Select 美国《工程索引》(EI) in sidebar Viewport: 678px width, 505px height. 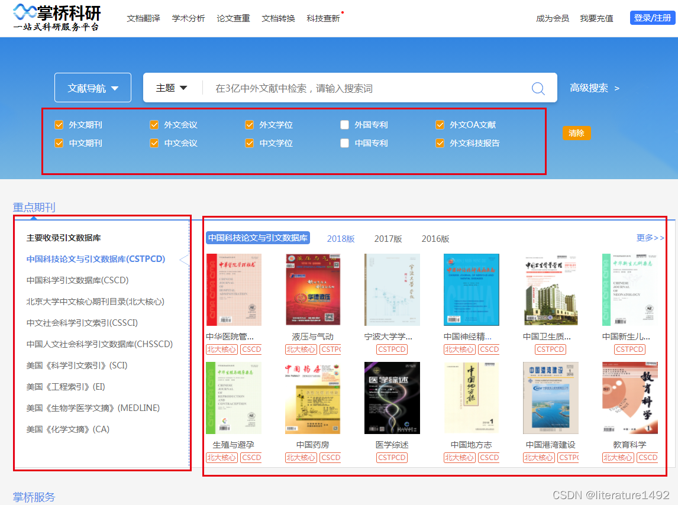66,387
